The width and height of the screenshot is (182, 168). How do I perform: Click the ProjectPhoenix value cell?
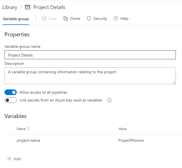[131, 141]
